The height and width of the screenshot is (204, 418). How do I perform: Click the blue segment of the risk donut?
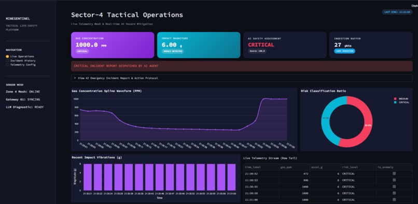click(326, 119)
